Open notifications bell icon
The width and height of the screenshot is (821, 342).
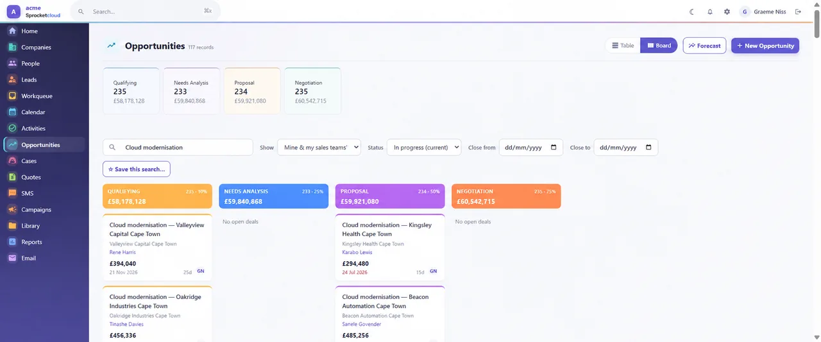coord(710,12)
